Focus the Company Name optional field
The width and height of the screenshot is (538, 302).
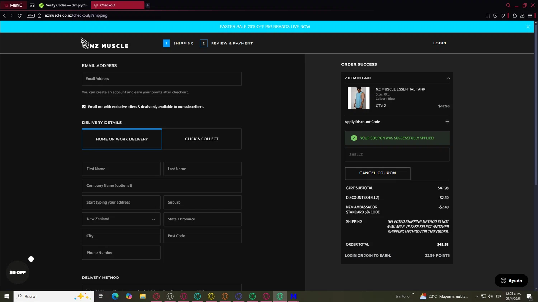162,186
